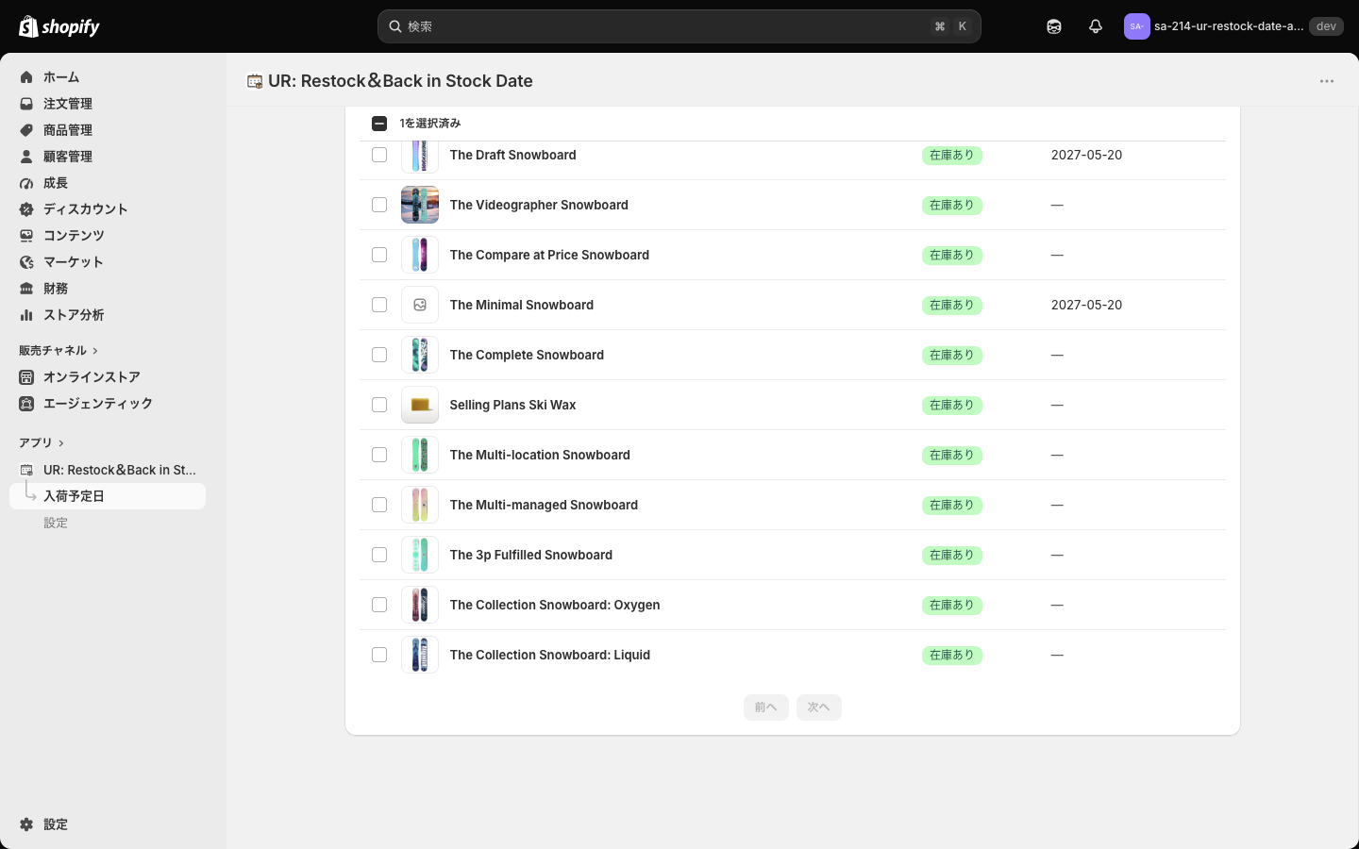Open the Sidekick assistant icon

pos(1054,26)
